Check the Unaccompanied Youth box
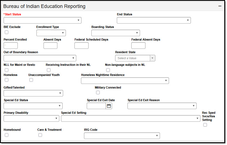Image resolution: width=227 pixels, height=145 pixels. pos(31,80)
